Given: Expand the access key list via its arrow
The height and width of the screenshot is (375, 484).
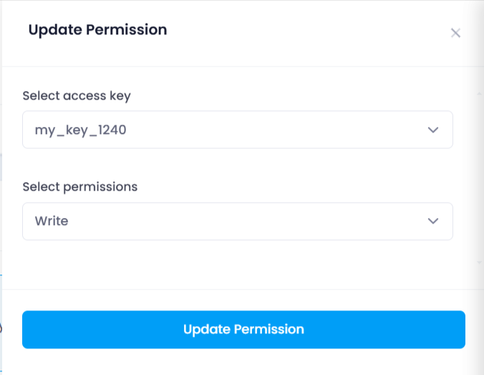Looking at the screenshot, I should coord(433,130).
